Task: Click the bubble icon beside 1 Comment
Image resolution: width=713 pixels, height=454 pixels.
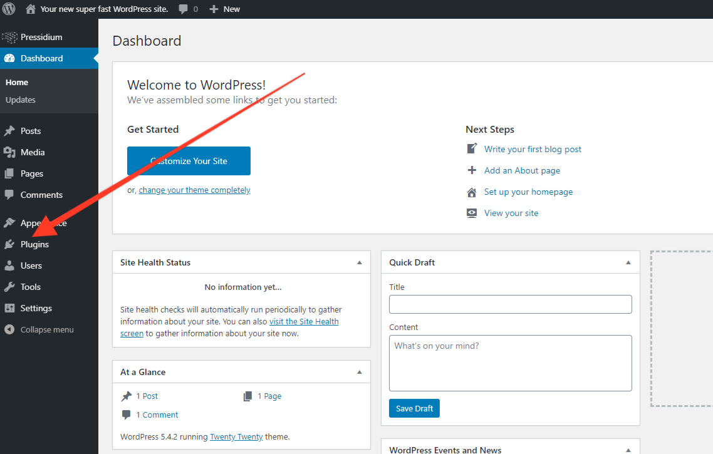Action: [x=127, y=415]
